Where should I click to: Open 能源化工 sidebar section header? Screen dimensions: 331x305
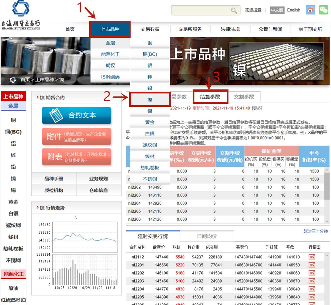pyautogui.click(x=13, y=274)
